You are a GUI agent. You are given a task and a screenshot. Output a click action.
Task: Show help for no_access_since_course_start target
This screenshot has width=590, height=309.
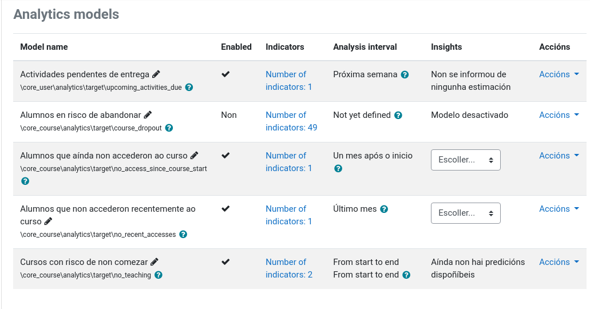pos(25,181)
